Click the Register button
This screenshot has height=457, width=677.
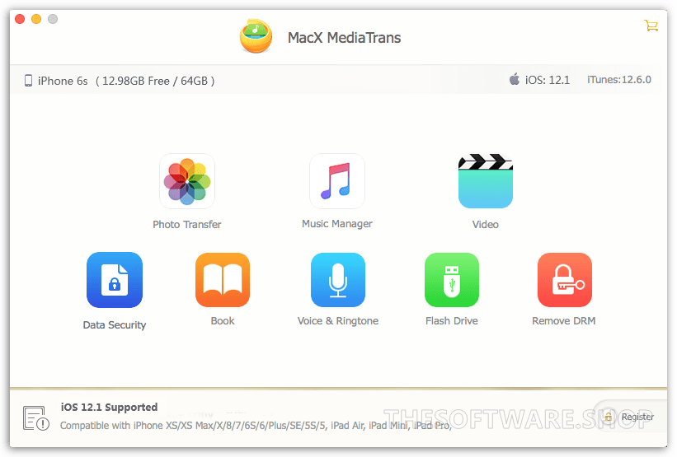point(629,417)
